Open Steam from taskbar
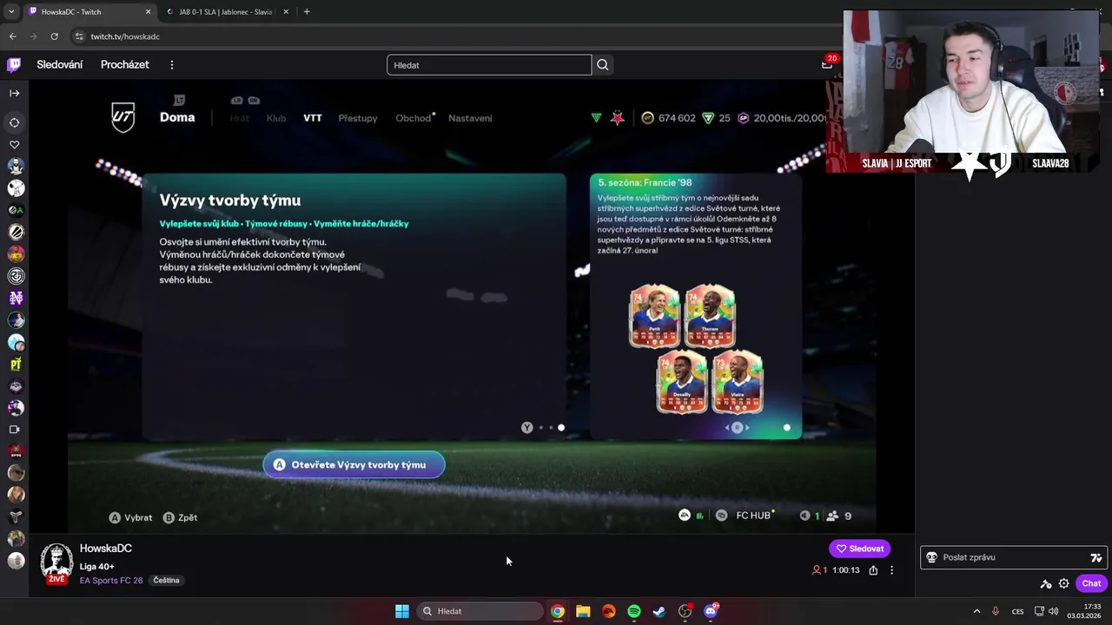The image size is (1112, 625). pos(659,611)
